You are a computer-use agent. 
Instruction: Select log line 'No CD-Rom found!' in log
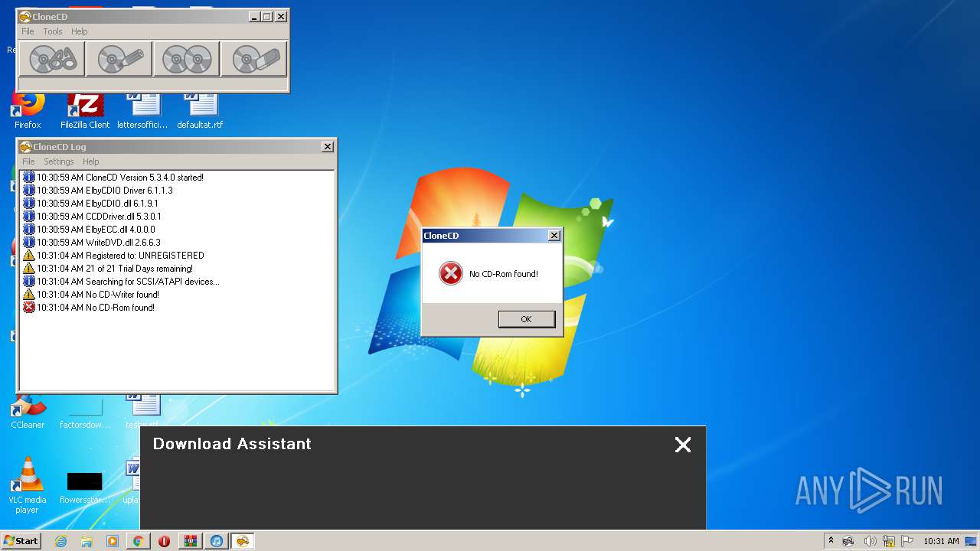(x=89, y=308)
